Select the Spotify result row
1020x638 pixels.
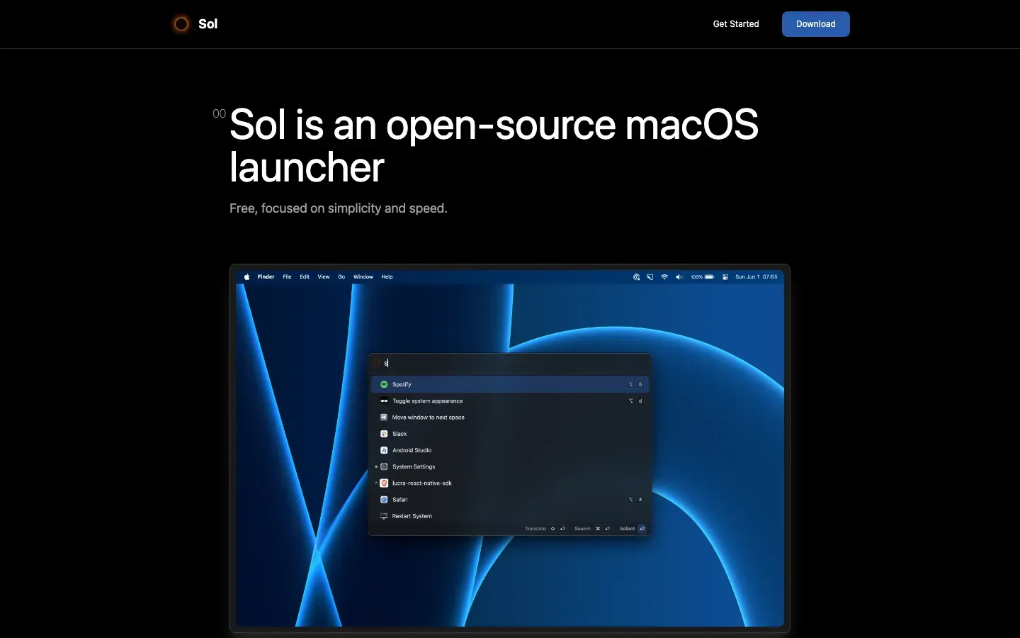pos(510,384)
